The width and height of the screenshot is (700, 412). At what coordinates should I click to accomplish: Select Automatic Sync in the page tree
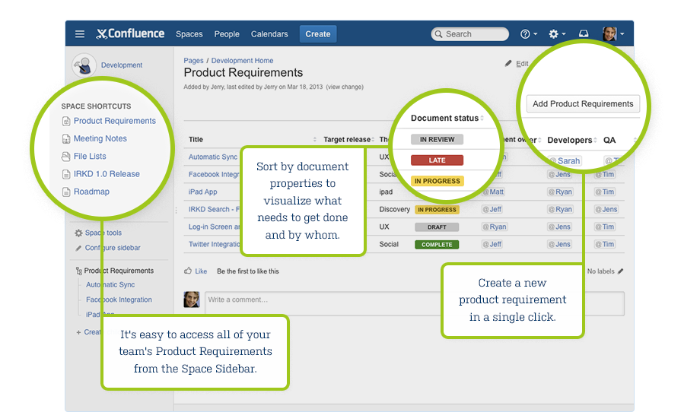[x=110, y=285]
